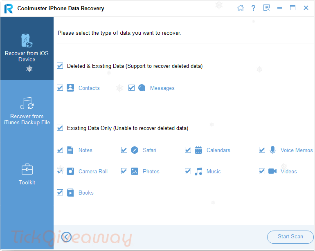Select the Messages bubble icon

coord(142,88)
